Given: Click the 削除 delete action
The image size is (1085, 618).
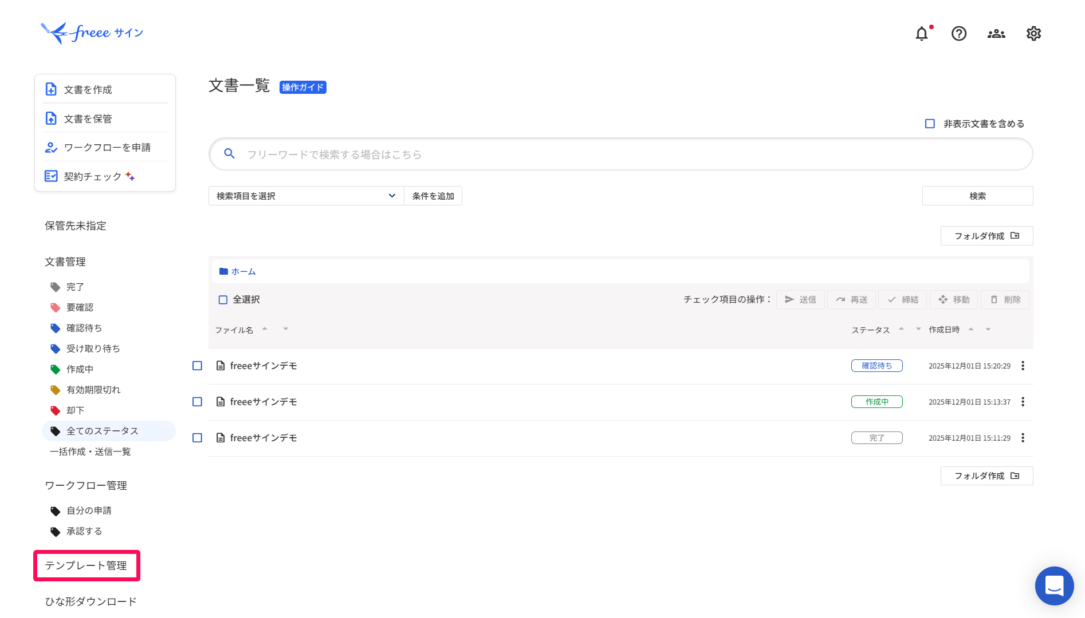Looking at the screenshot, I should pyautogui.click(x=1005, y=299).
